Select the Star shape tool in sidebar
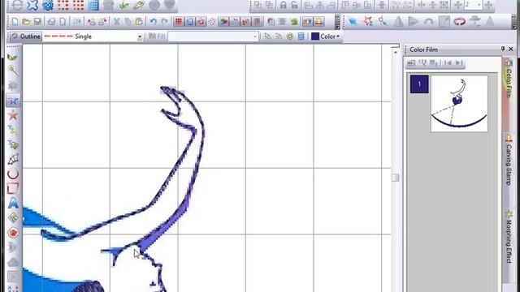520x292 pixels. (13, 115)
